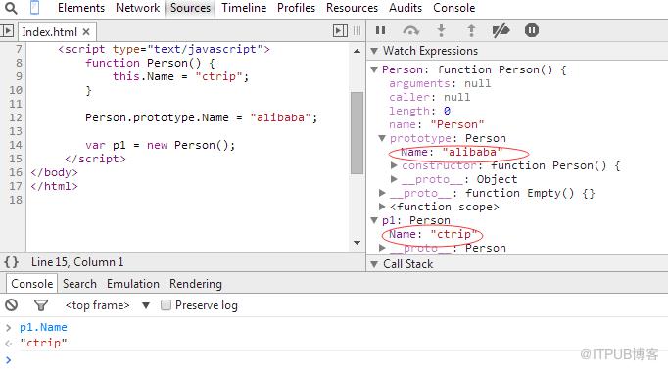Viewport: 668px width, 369px height.
Task: Toggle the mobile device emulation icon
Action: [x=35, y=7]
